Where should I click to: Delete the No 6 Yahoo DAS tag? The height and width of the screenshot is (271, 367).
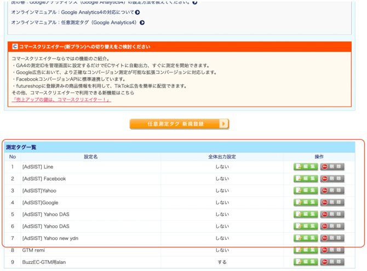click(x=332, y=226)
